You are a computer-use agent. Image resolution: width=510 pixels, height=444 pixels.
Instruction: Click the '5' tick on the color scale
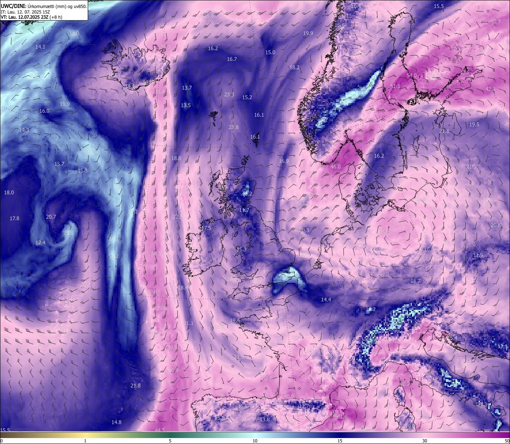[x=170, y=441]
